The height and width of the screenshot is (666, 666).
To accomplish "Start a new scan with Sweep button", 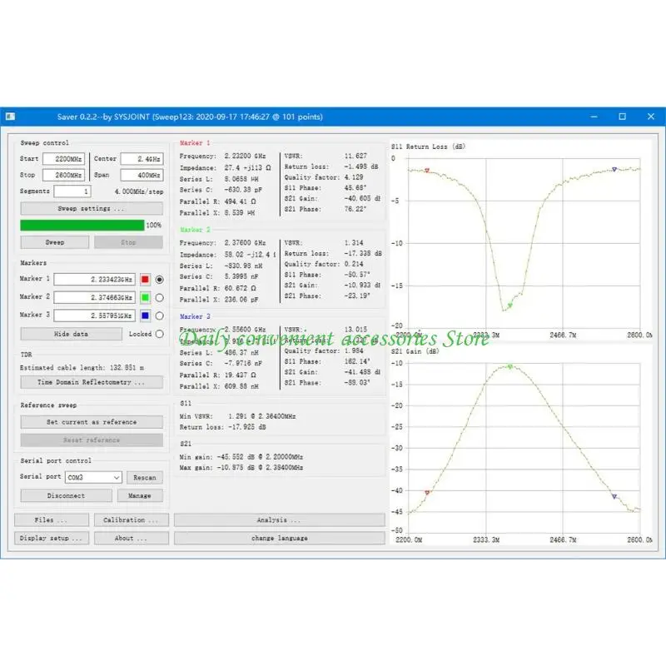I will point(55,242).
